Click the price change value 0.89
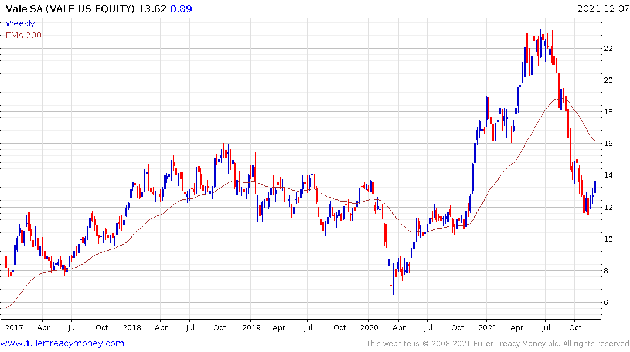The height and width of the screenshot is (352, 630). [x=181, y=9]
